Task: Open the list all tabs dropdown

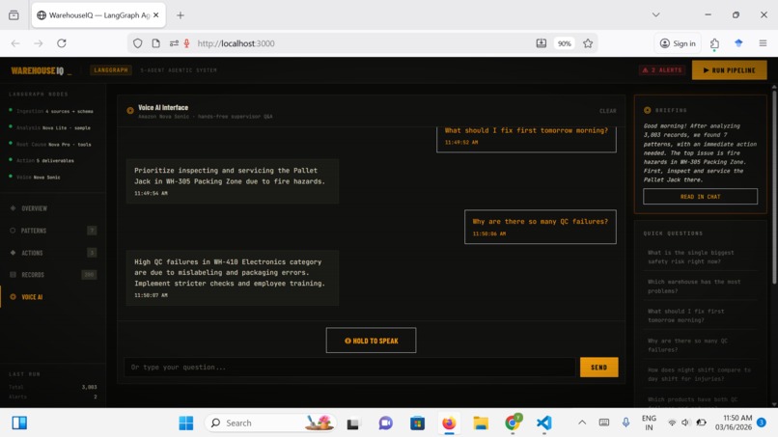Action: coord(656,14)
